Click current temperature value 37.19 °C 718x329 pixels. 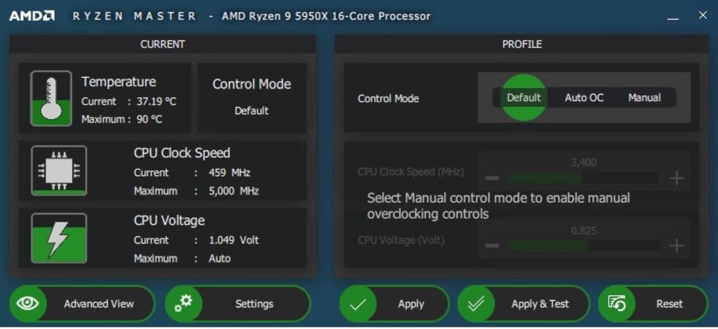tap(156, 101)
